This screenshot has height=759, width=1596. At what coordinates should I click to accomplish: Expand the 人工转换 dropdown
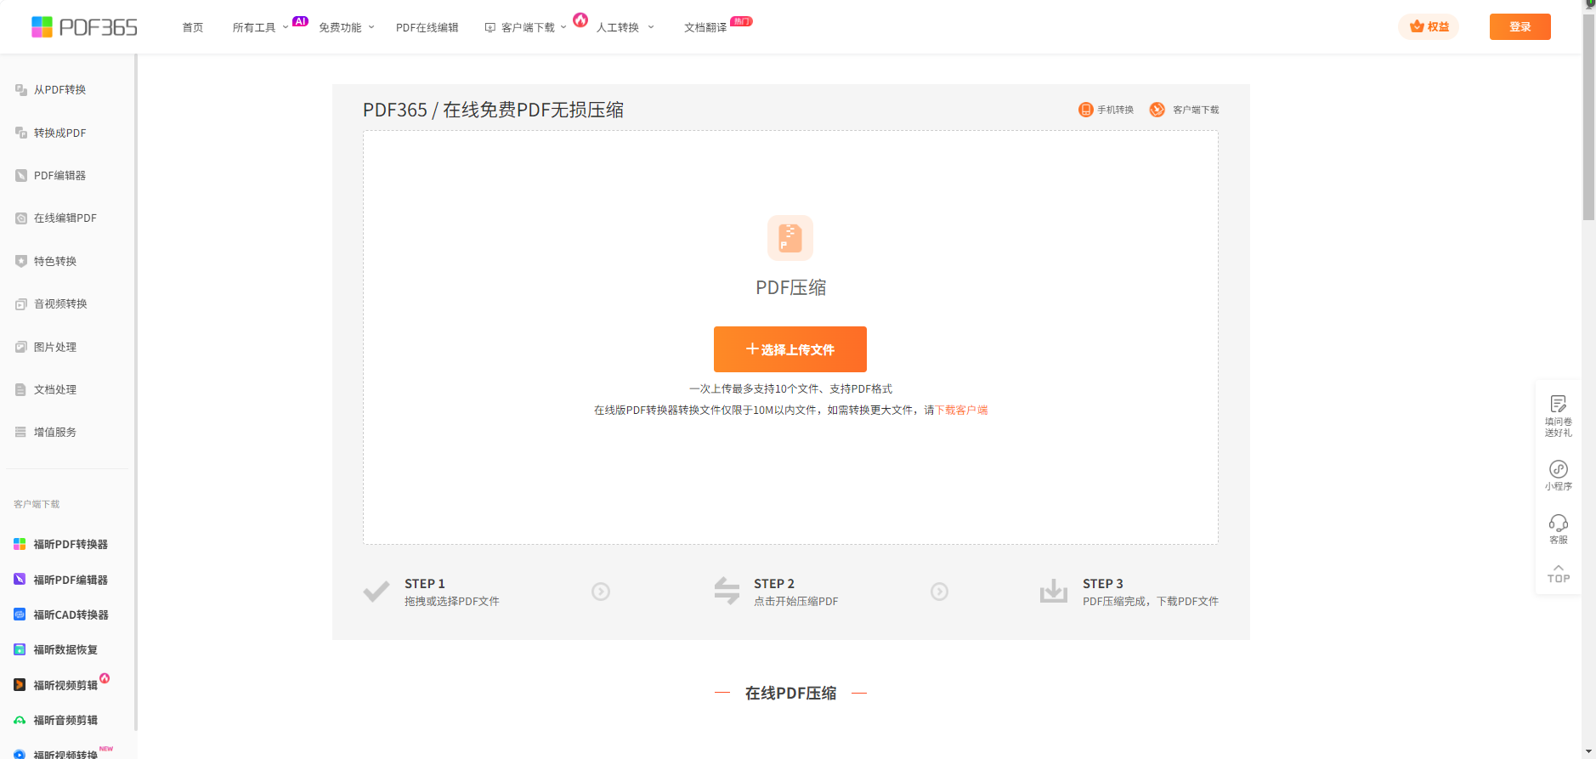625,28
